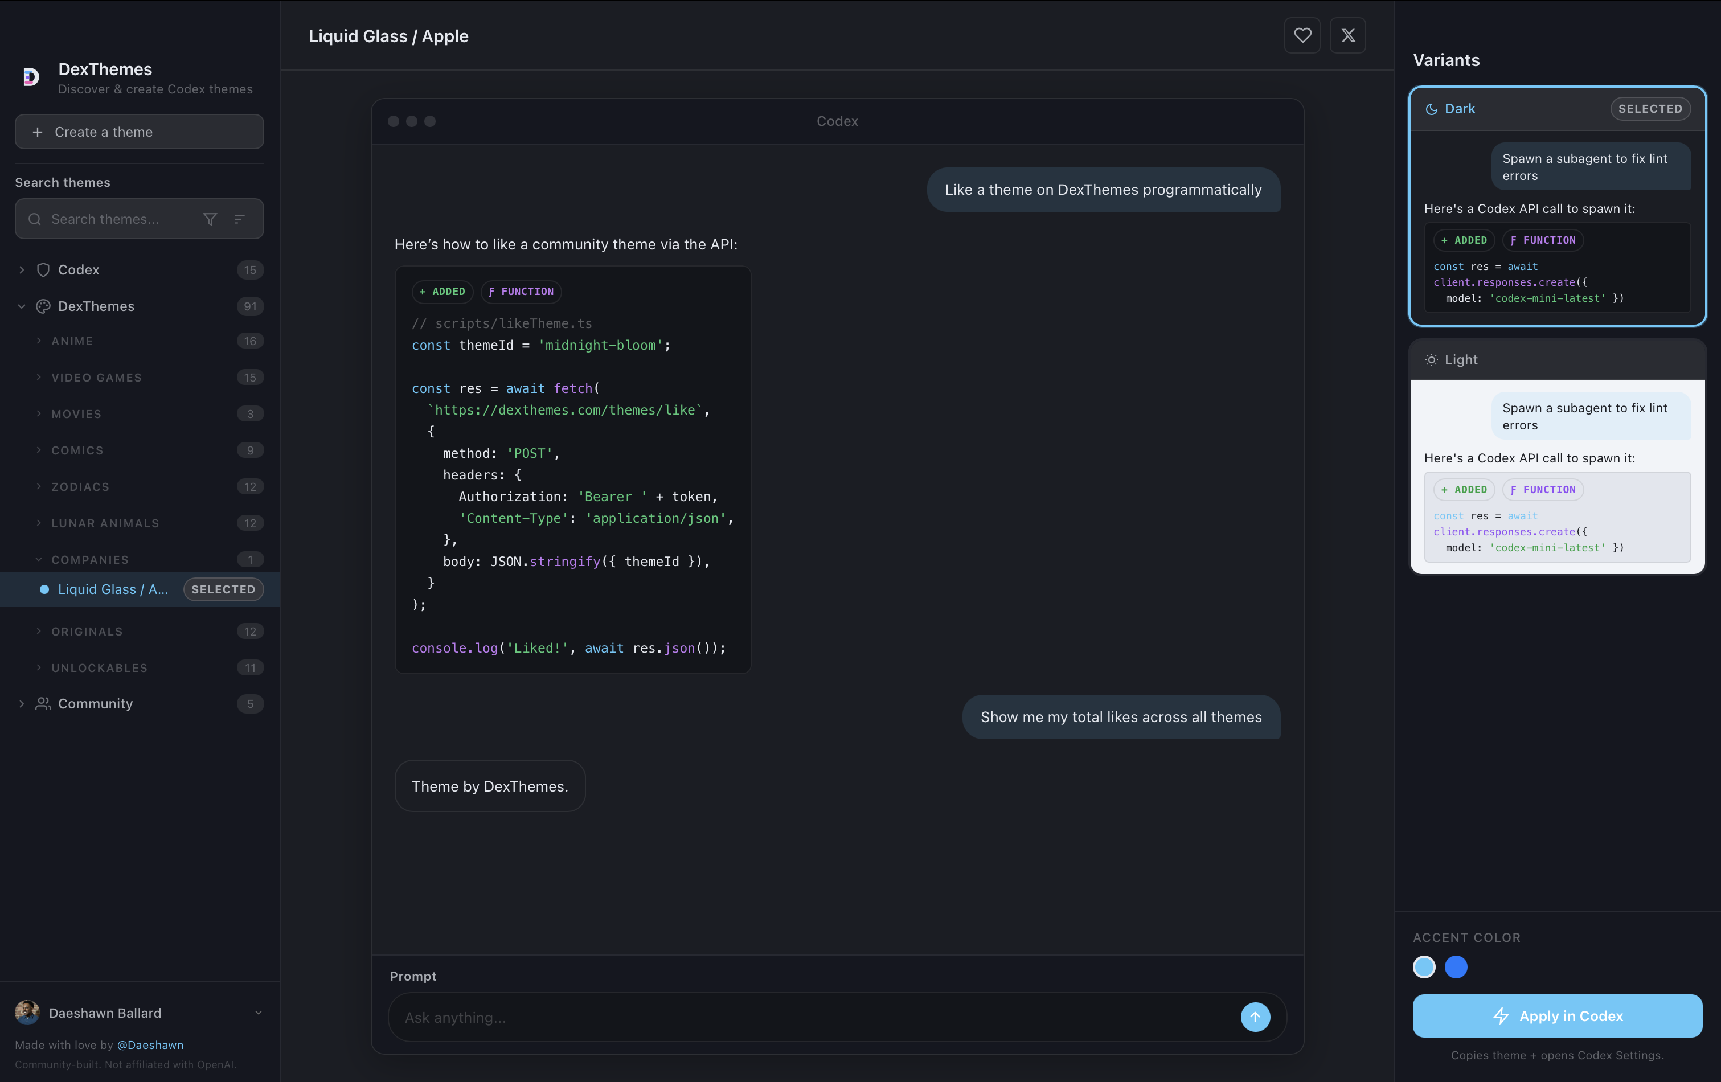Open the @Daeshawn profile link
Screen dimensions: 1721x1082
click(x=151, y=1045)
